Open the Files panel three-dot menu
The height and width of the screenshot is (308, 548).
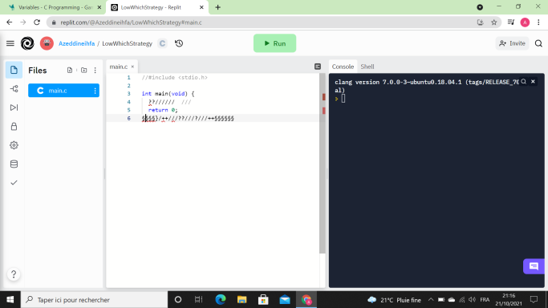click(95, 71)
